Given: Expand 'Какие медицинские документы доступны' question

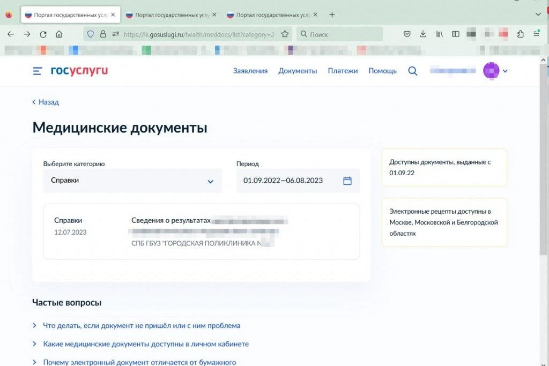Looking at the screenshot, I should point(146,344).
